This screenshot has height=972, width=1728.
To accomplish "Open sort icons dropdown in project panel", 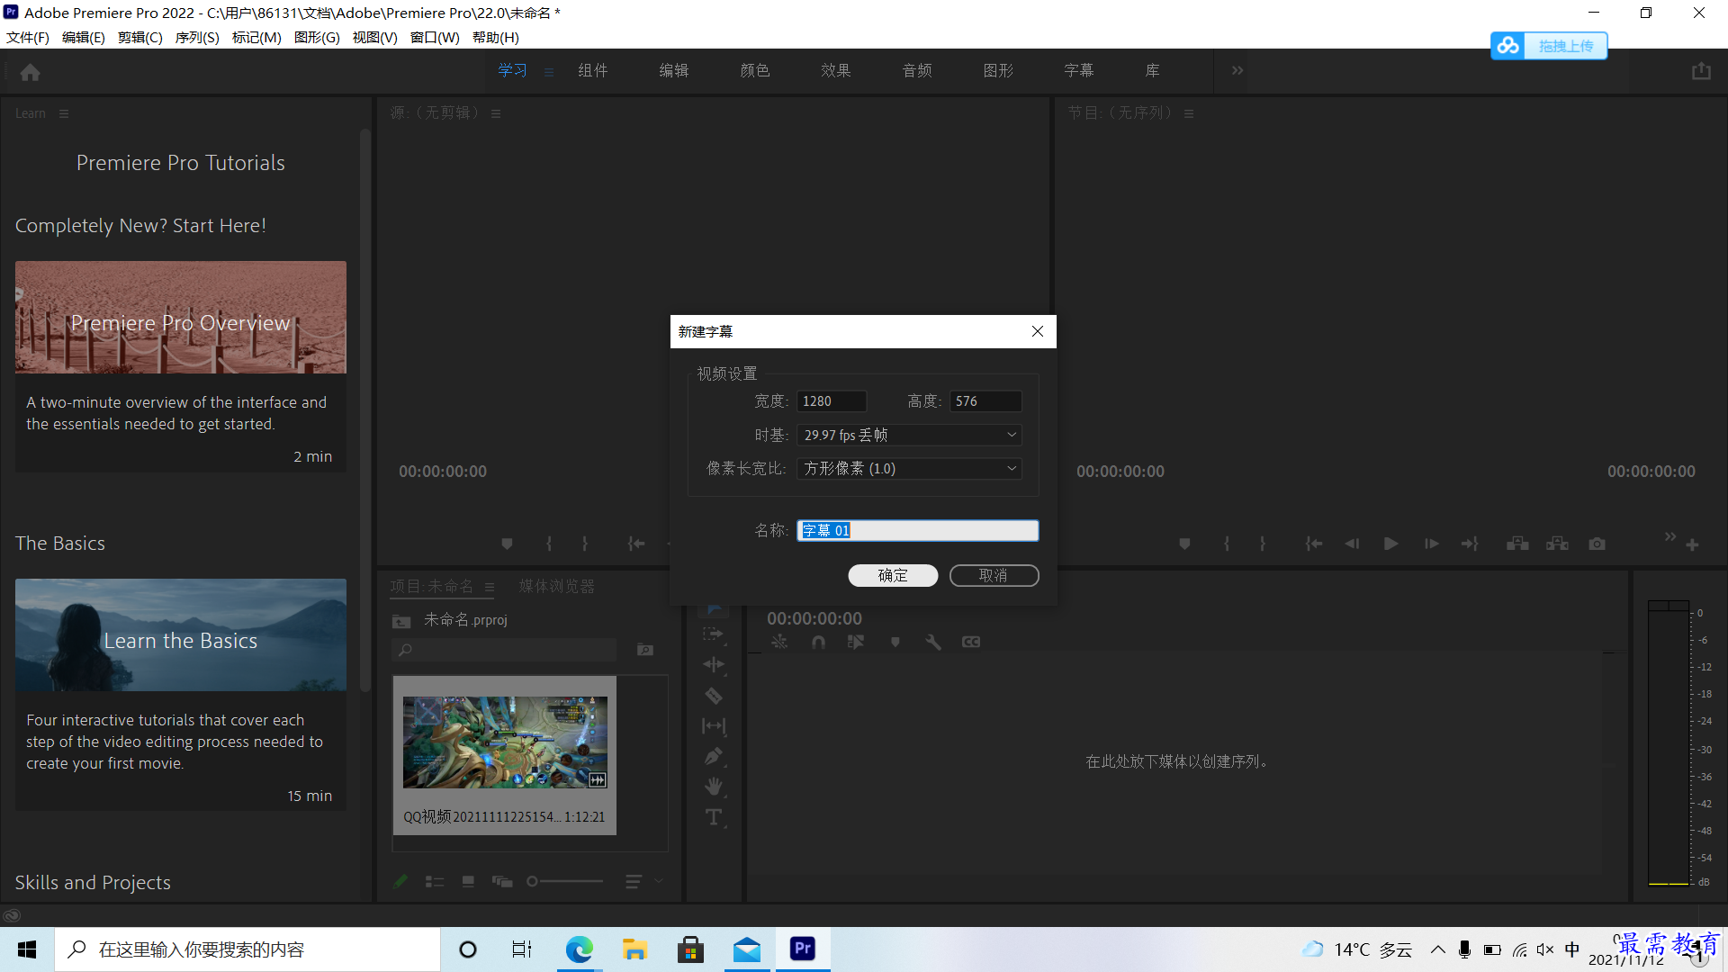I will pyautogui.click(x=642, y=881).
